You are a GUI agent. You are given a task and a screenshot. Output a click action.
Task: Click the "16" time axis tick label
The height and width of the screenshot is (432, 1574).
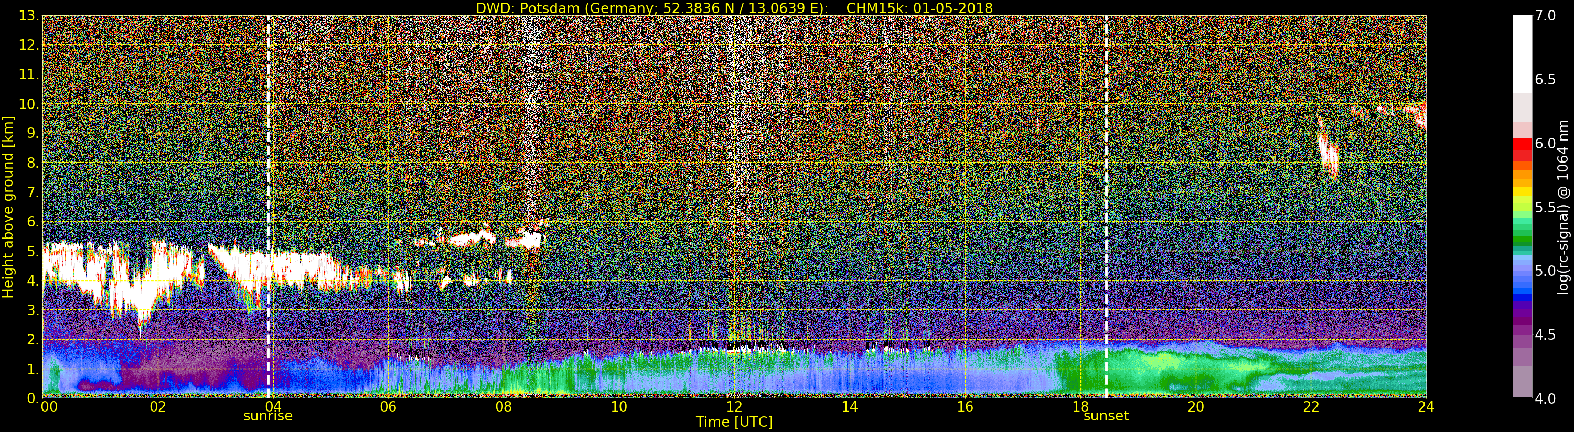[965, 406]
